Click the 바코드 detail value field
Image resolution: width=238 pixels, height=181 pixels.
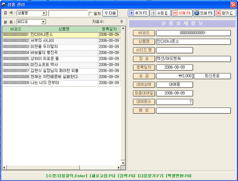click(x=193, y=33)
